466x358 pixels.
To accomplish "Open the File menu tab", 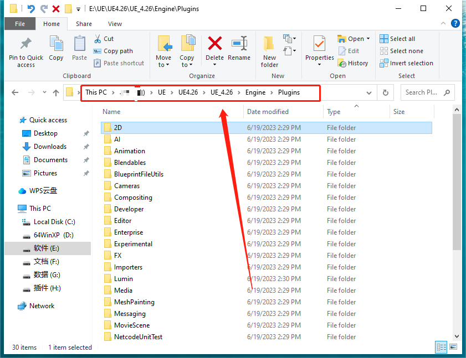I will (20, 24).
